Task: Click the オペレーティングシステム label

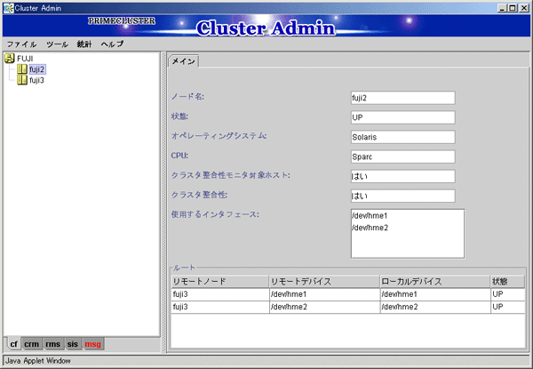Action: click(219, 136)
